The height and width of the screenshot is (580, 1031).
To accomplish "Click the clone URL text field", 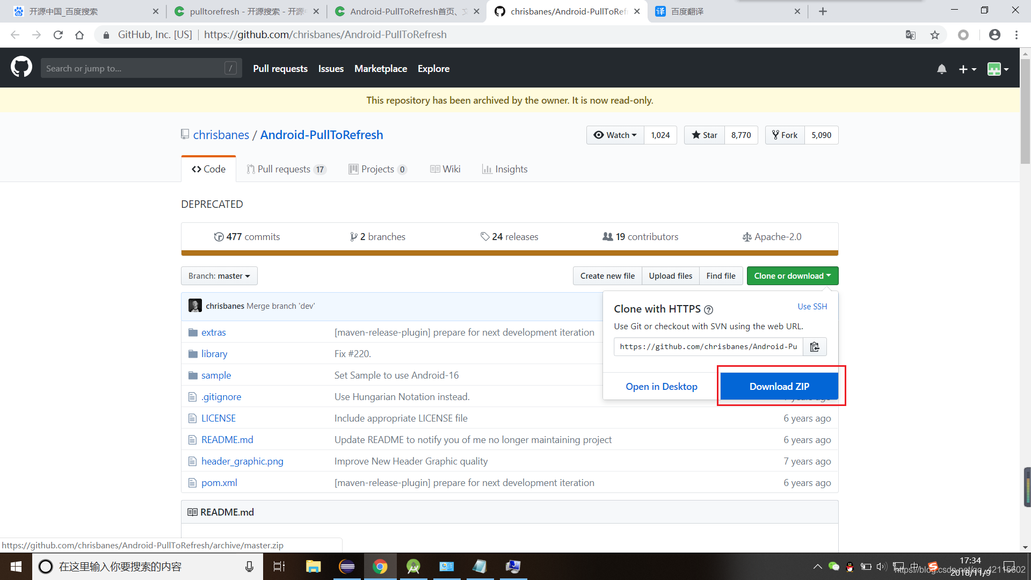I will (708, 347).
